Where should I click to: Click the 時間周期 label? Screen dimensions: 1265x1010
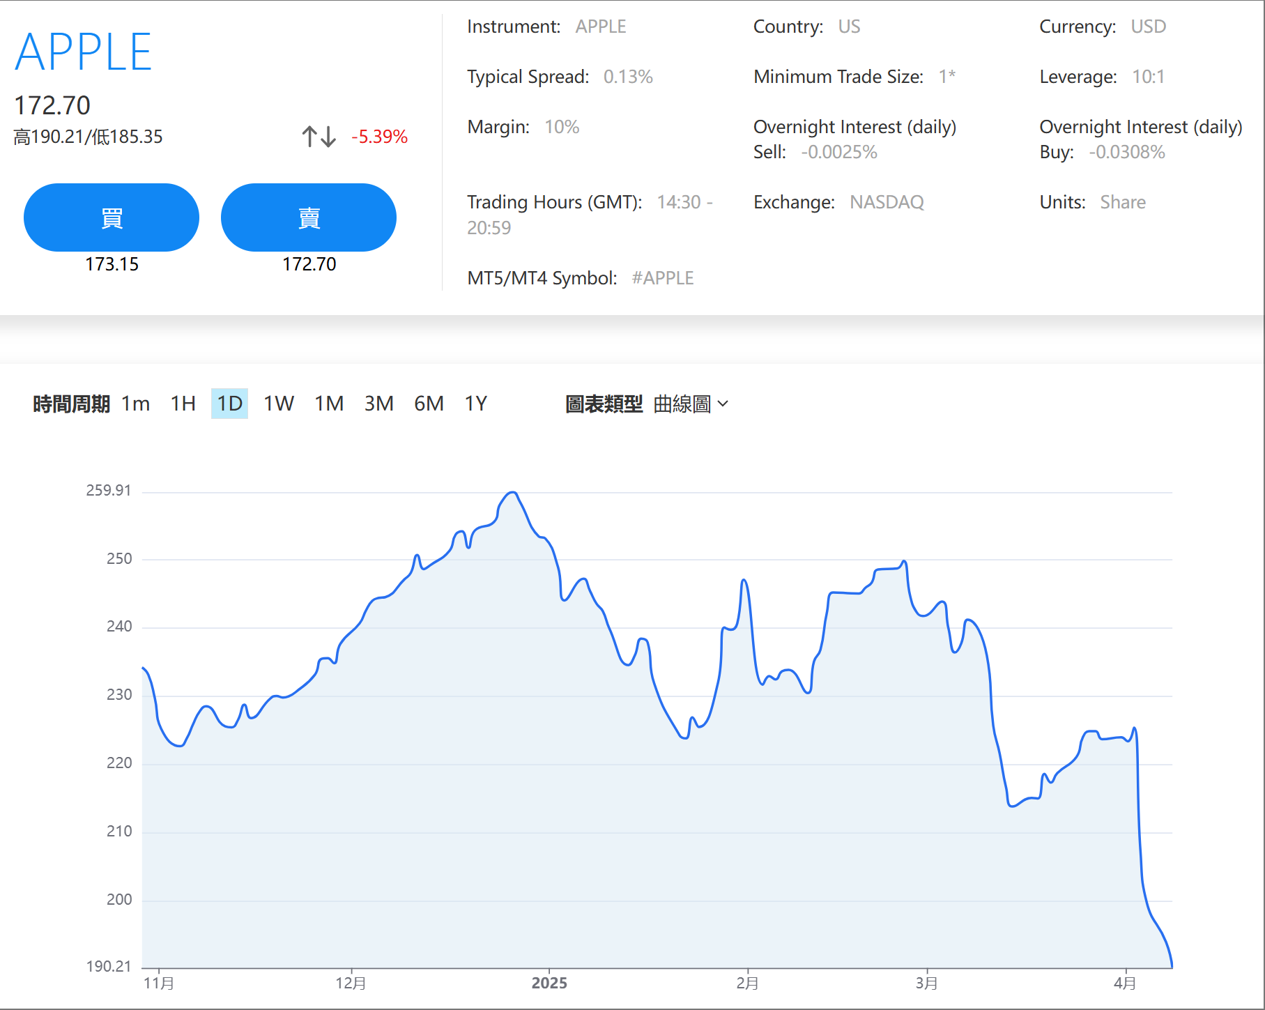[x=71, y=404]
